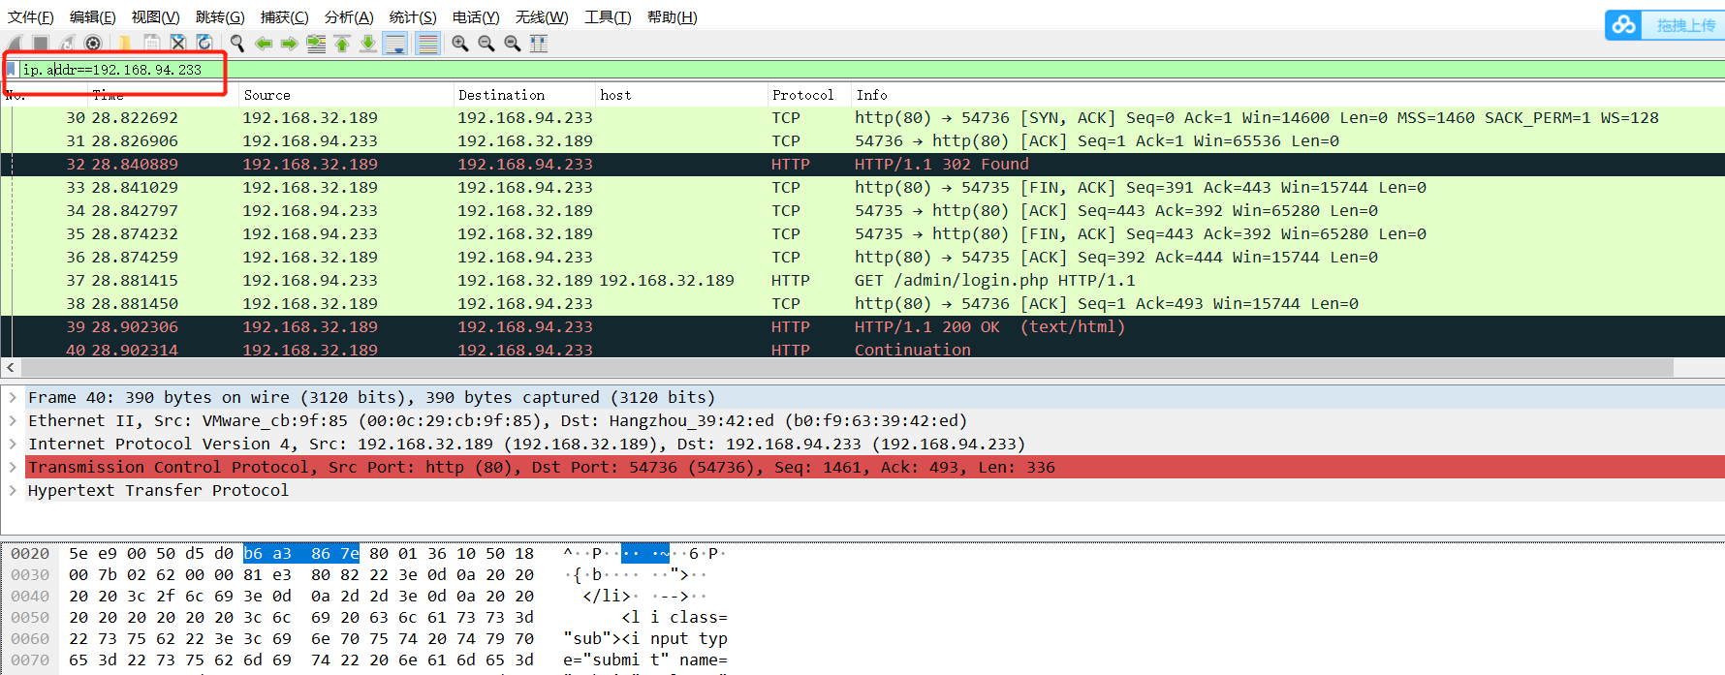
Task: Expand the Ethernet II details row
Action: point(13,421)
